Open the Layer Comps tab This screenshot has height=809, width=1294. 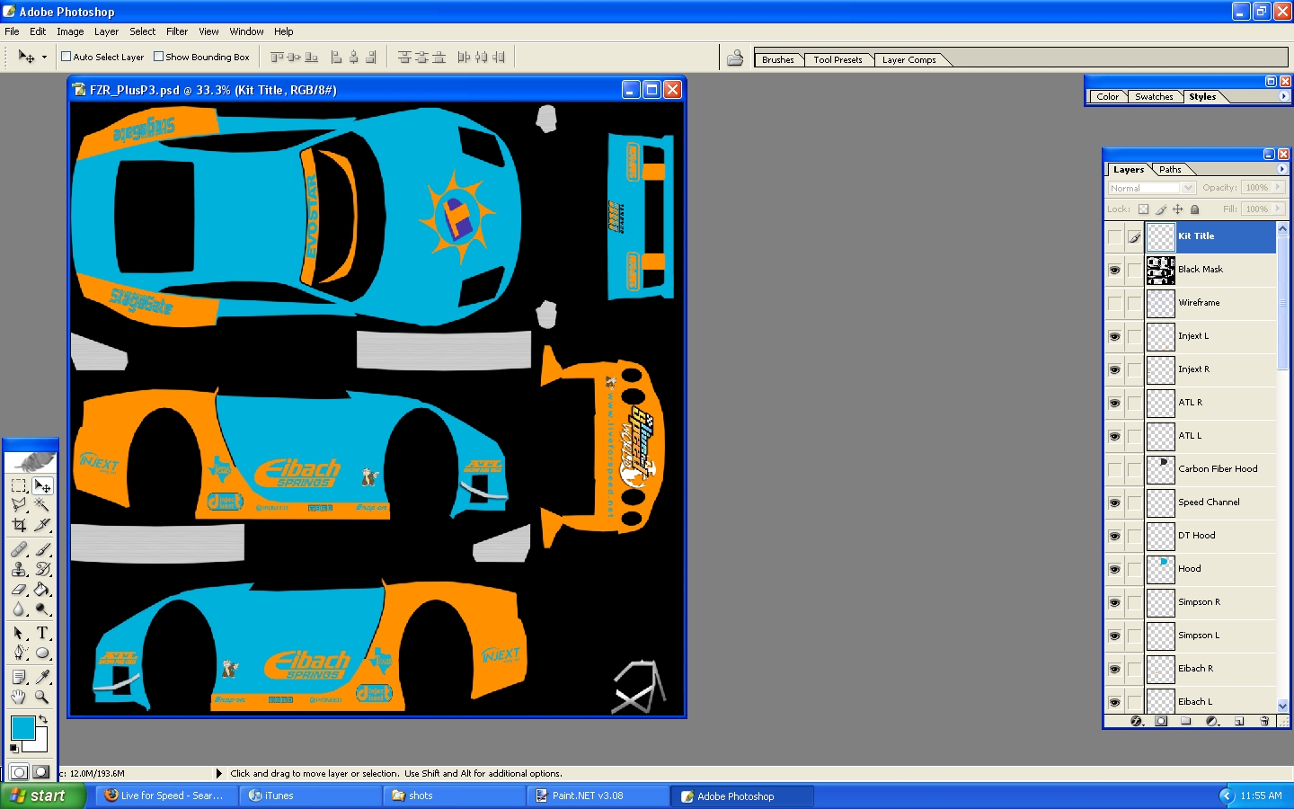click(908, 60)
